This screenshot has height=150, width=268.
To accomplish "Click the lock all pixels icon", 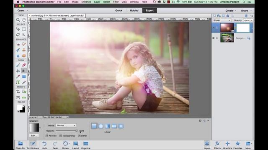I will 228,16.
